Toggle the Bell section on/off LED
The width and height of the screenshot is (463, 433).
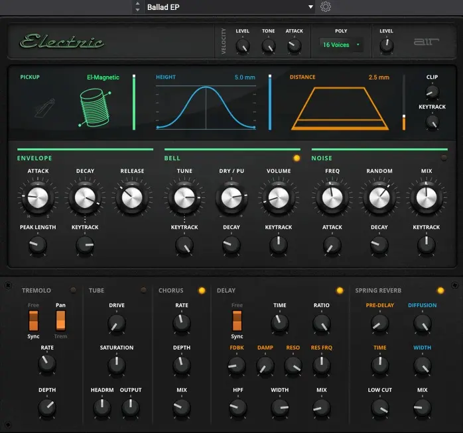tap(297, 158)
